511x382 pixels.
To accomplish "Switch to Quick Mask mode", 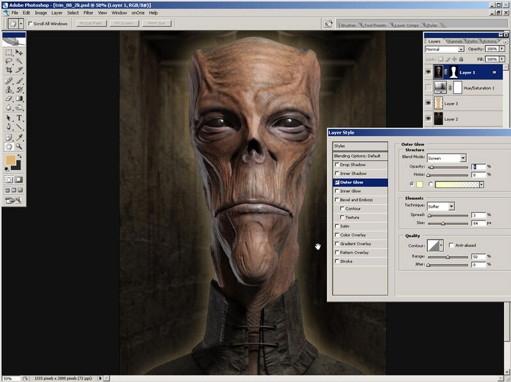I will [x=19, y=180].
